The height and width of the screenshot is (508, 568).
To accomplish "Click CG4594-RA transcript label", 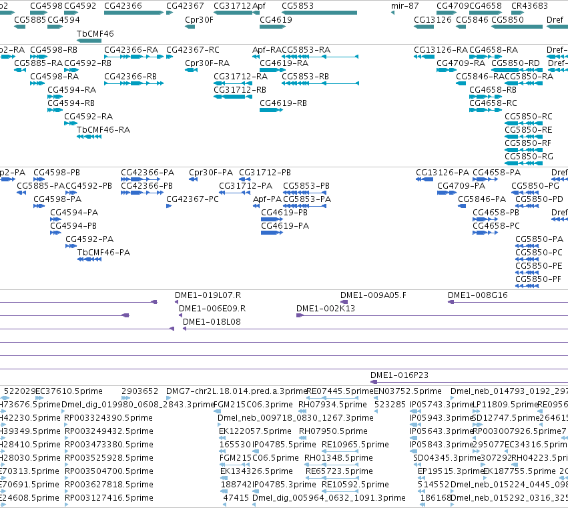I will (x=71, y=90).
